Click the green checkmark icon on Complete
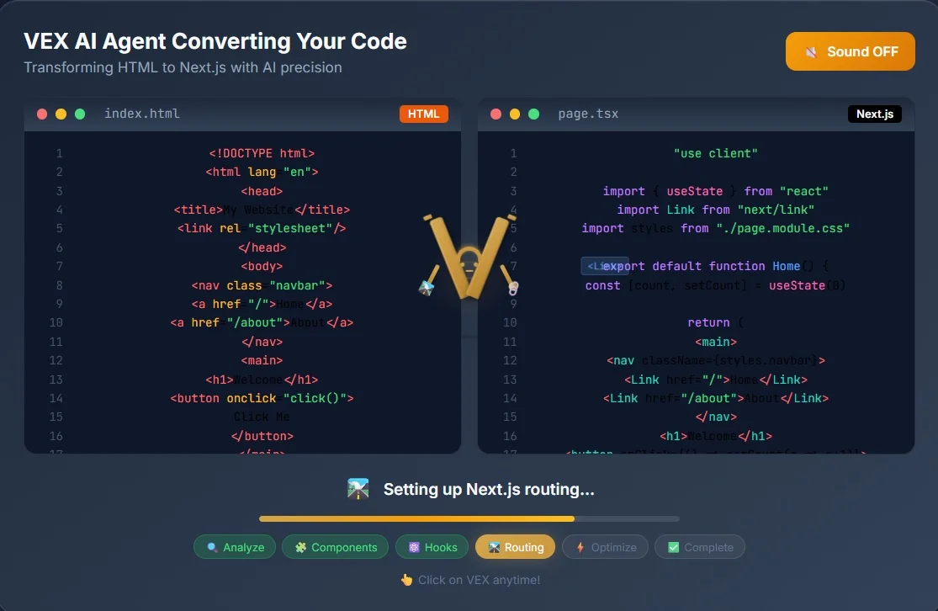The height and width of the screenshot is (611, 938). tap(675, 547)
